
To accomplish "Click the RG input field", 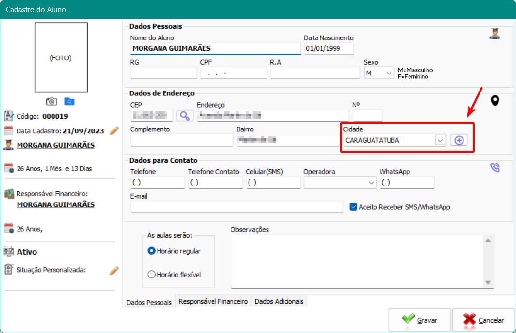I will point(164,73).
